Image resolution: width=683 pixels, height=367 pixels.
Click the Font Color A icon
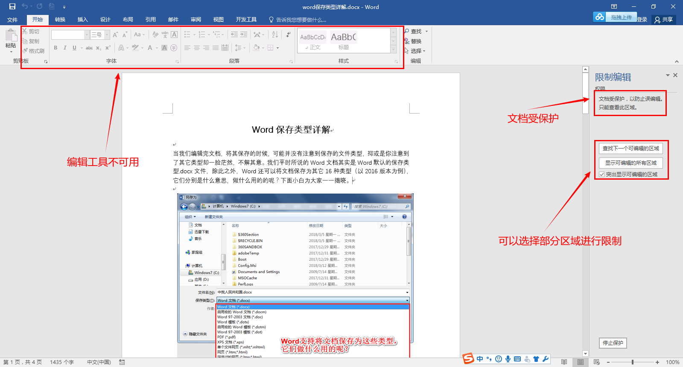tap(150, 48)
